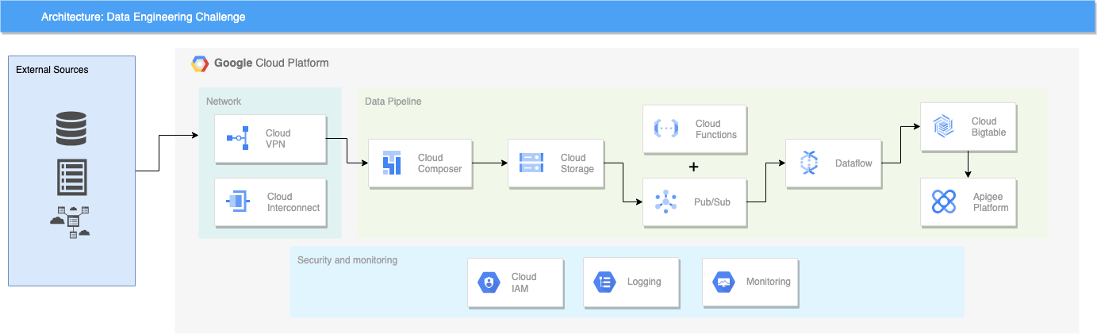Click the 'Cloud Interconnect' label text
The height and width of the screenshot is (334, 1097).
(293, 202)
